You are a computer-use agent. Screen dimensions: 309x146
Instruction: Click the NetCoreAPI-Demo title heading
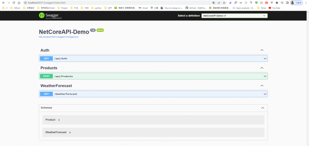(x=64, y=32)
